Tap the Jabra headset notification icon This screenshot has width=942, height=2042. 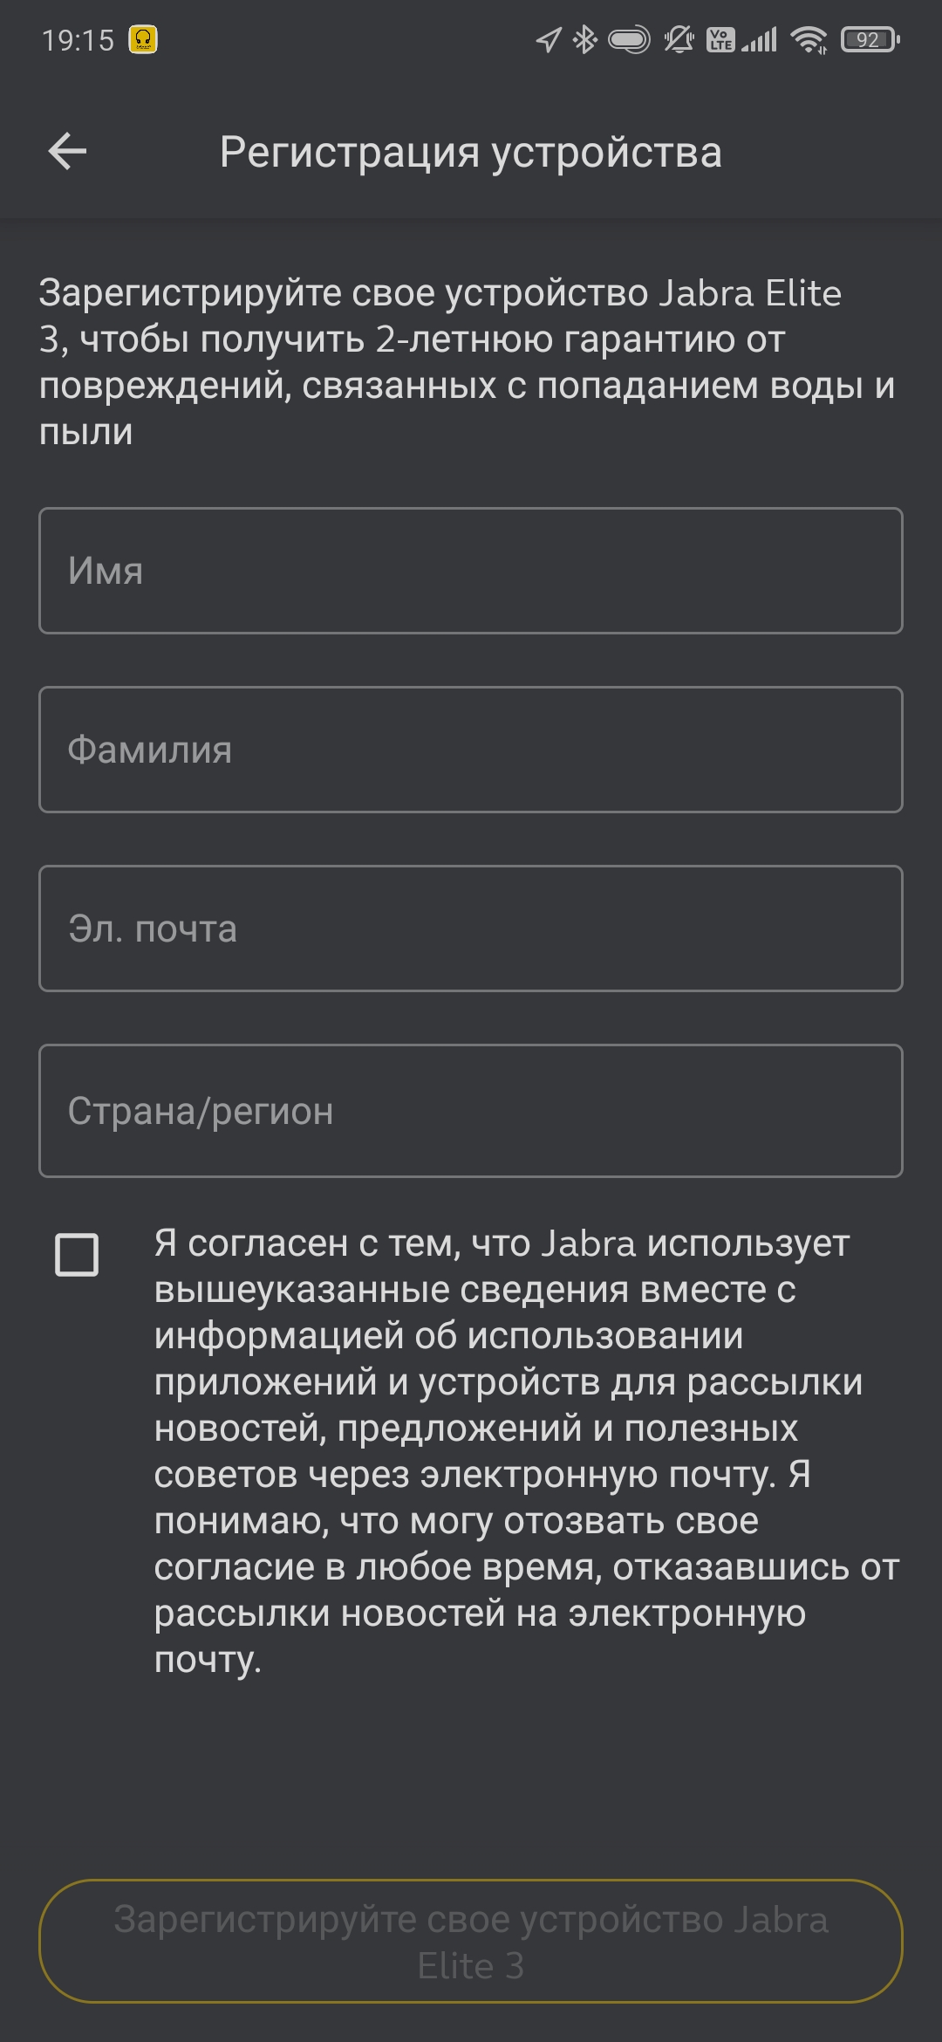[143, 39]
